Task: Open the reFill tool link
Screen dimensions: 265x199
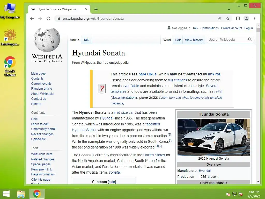Action: [x=218, y=91]
